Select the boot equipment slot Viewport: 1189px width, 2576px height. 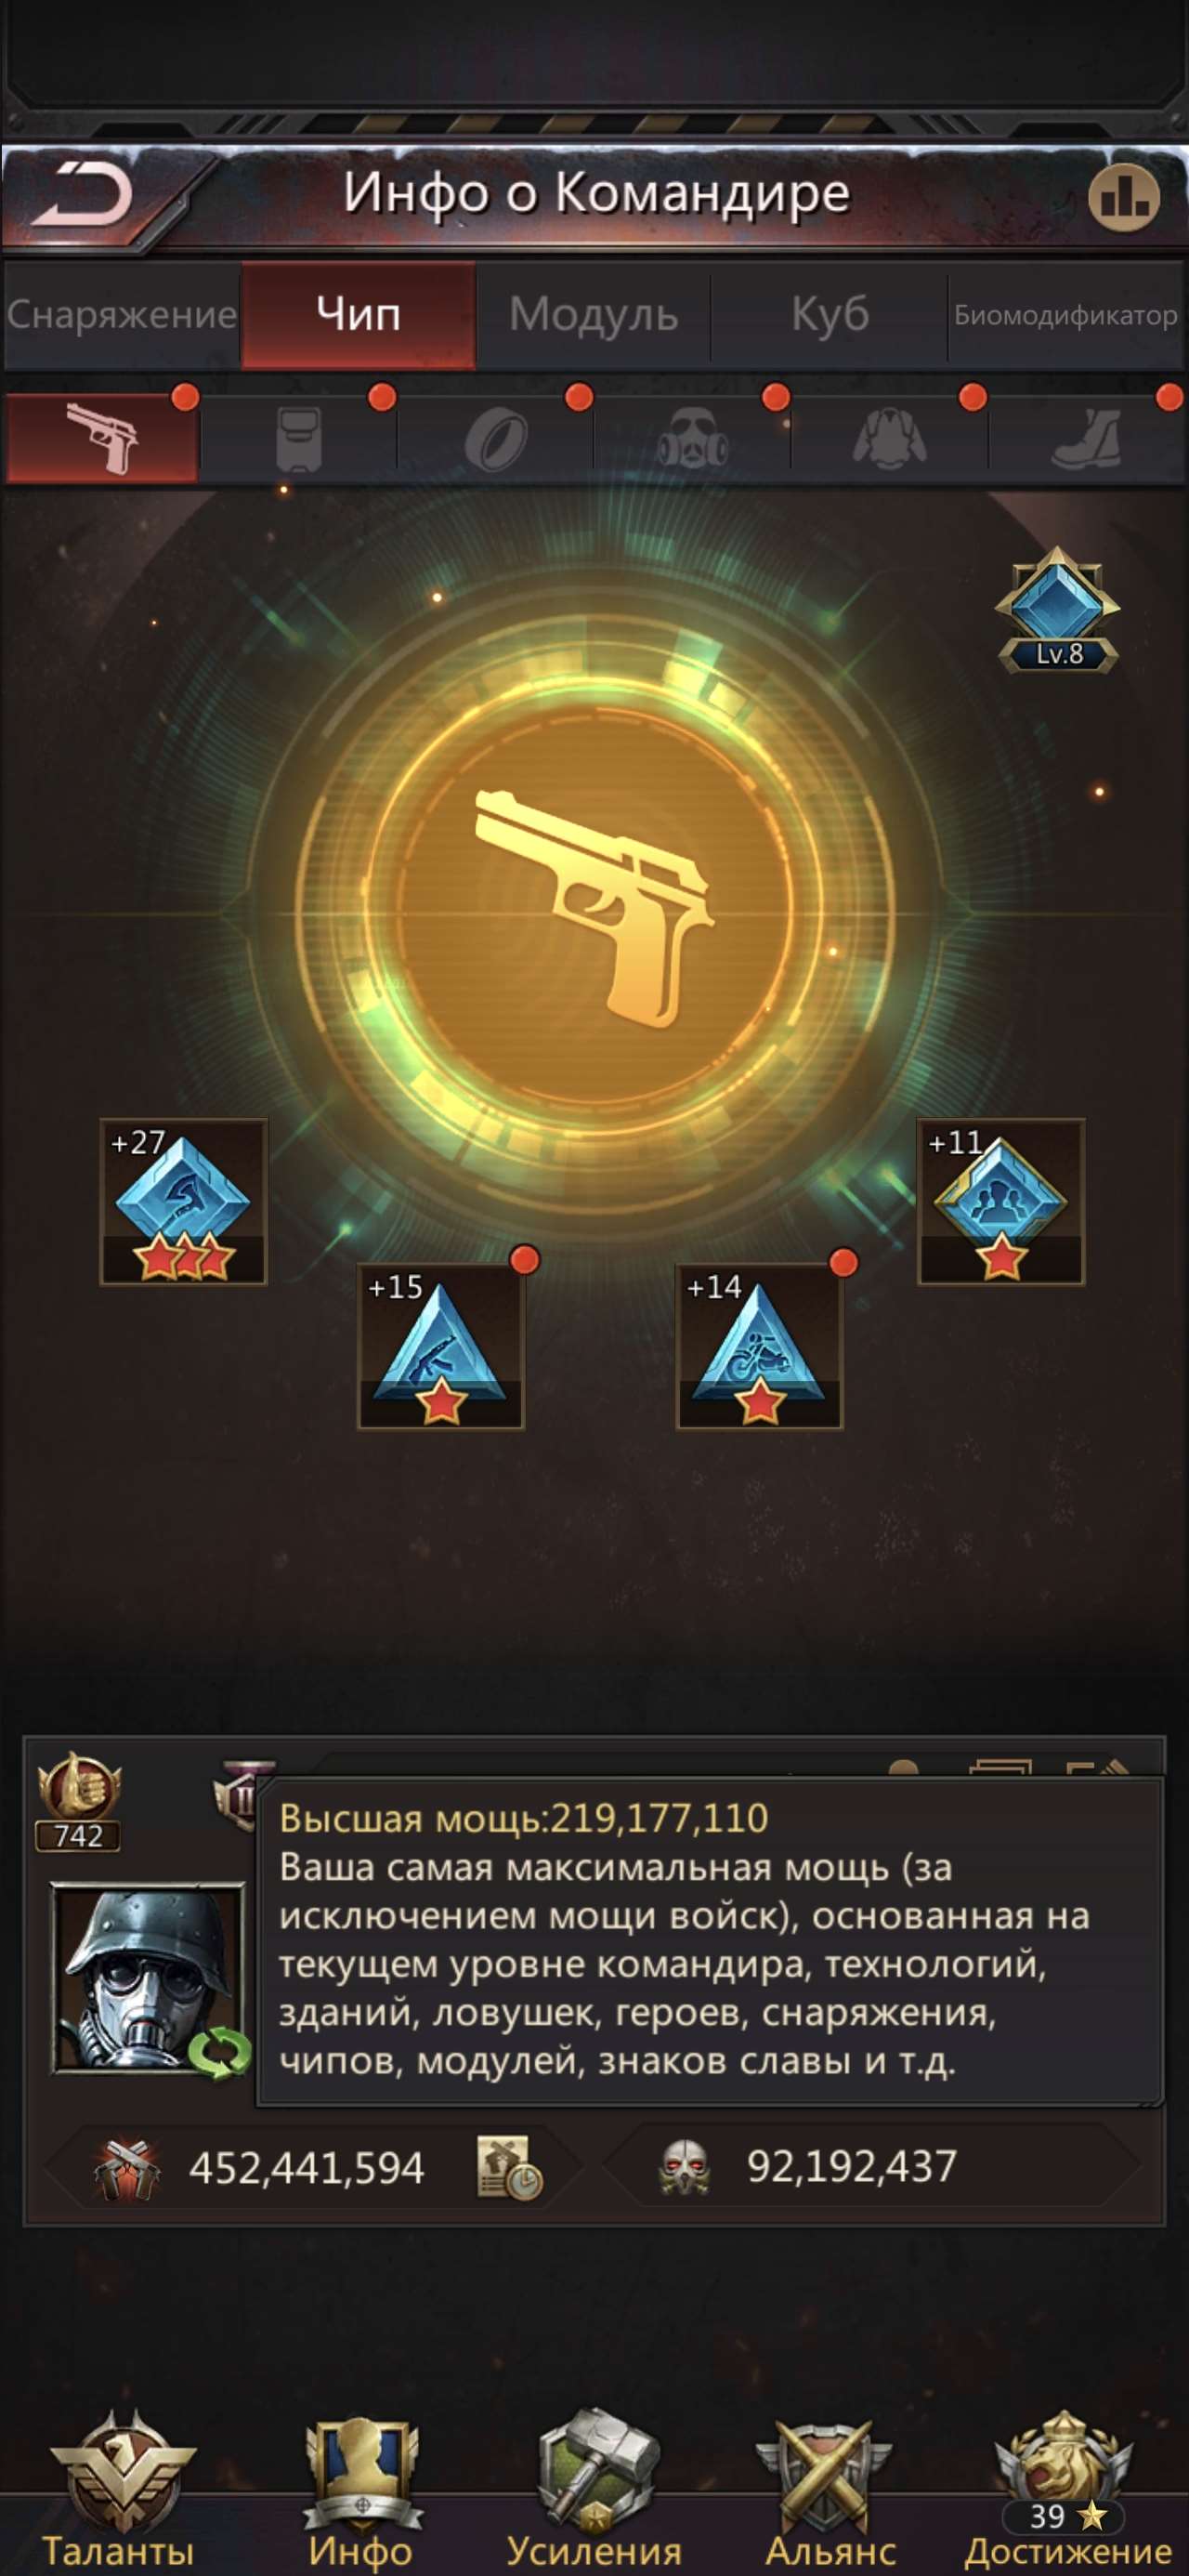[1087, 438]
